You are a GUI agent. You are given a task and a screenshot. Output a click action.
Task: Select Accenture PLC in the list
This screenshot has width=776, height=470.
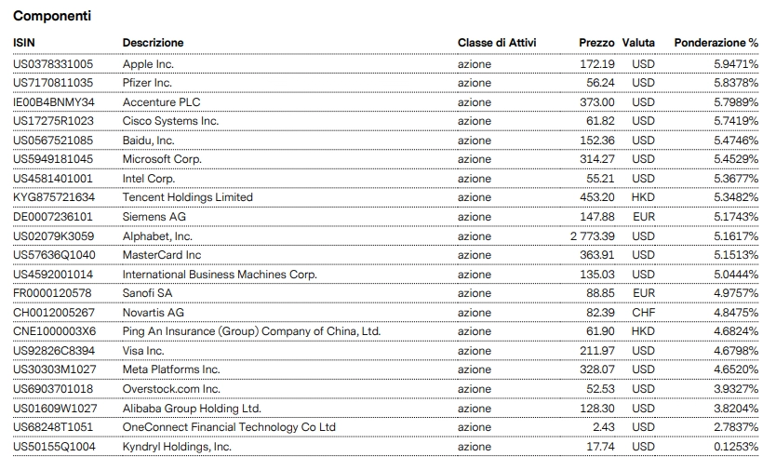161,102
